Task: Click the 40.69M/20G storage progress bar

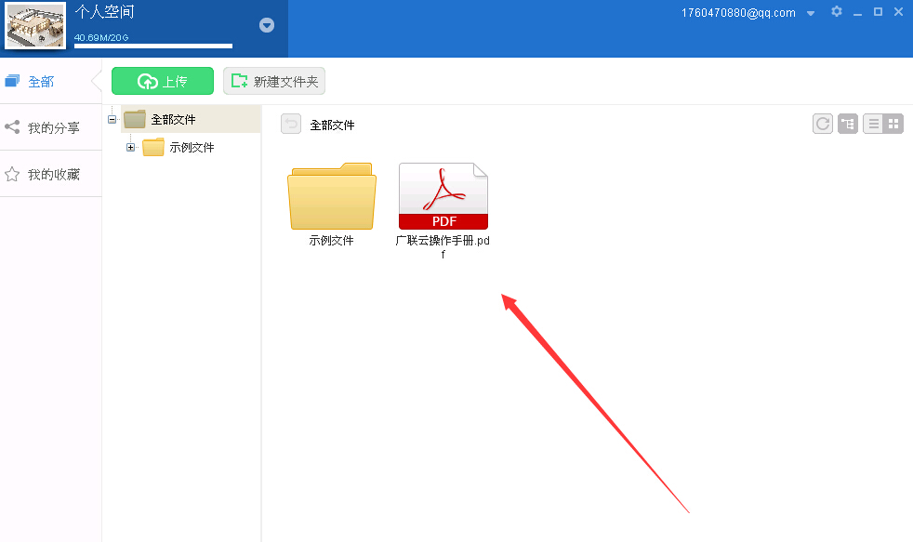Action: pos(152,45)
